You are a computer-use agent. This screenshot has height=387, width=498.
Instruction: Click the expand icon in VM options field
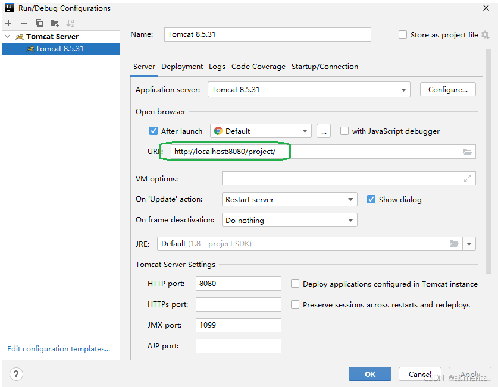(x=468, y=178)
